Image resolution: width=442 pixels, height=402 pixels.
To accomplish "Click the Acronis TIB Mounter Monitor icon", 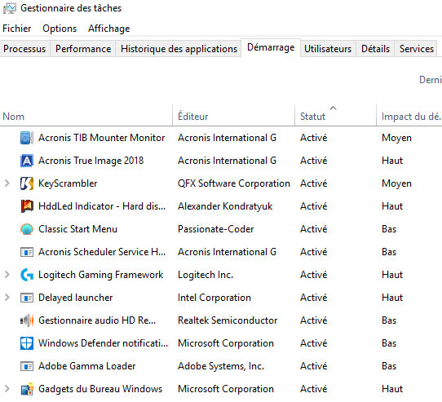I will 27,138.
